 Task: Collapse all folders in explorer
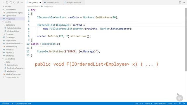point(18,2)
